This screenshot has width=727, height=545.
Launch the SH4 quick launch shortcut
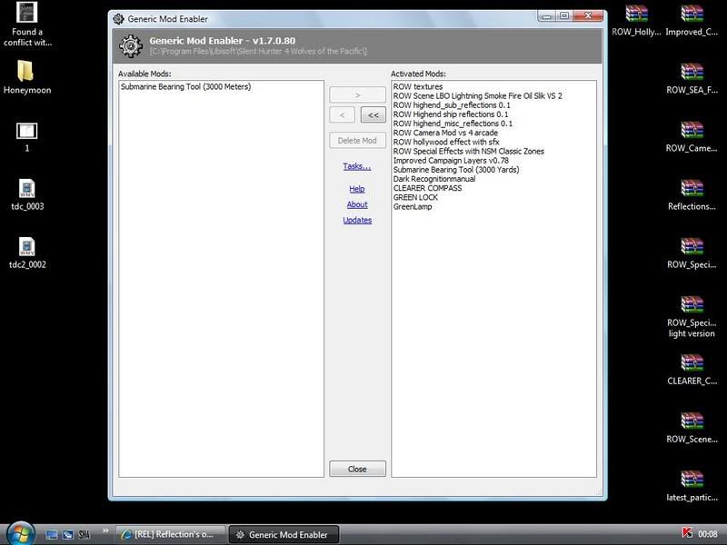pyautogui.click(x=84, y=535)
